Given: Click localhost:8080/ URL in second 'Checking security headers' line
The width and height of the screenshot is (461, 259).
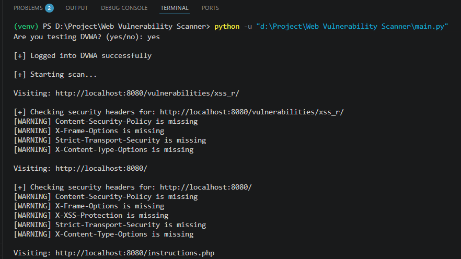Looking at the screenshot, I should [x=206, y=187].
